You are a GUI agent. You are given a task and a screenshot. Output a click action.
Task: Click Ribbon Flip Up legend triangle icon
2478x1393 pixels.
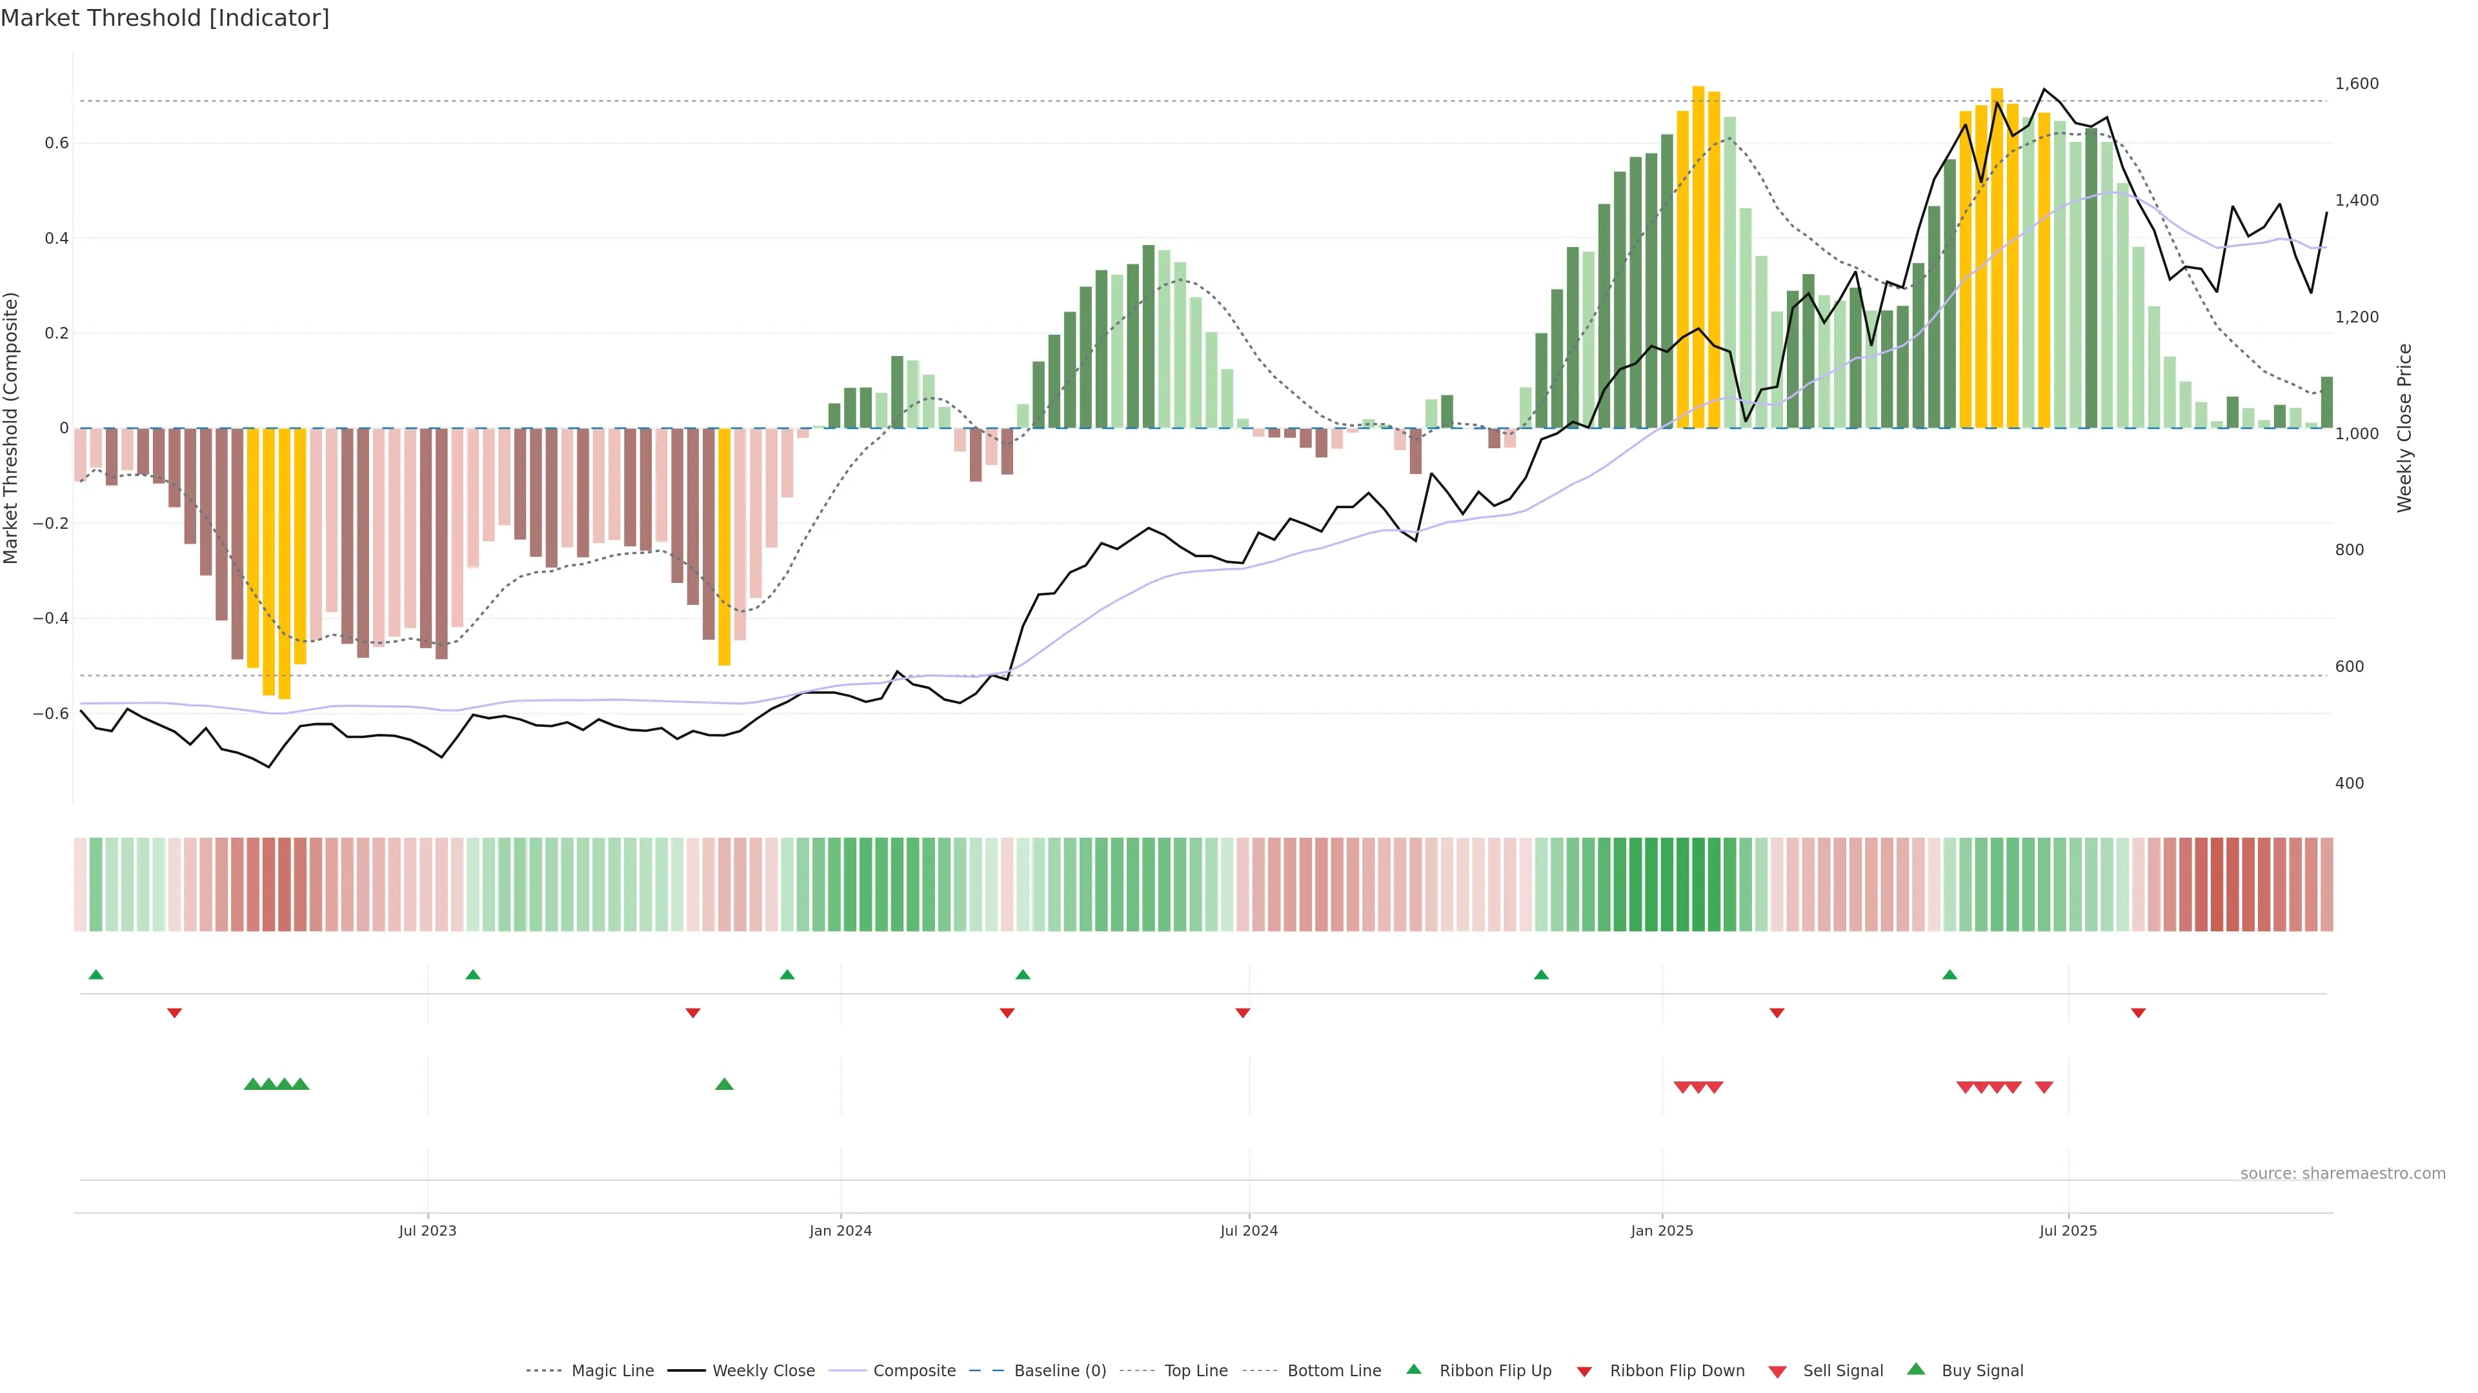click(1413, 1369)
